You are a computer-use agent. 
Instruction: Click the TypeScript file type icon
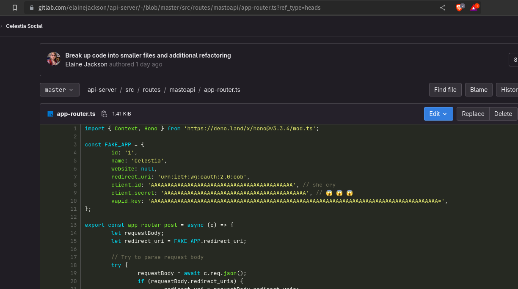click(x=50, y=114)
